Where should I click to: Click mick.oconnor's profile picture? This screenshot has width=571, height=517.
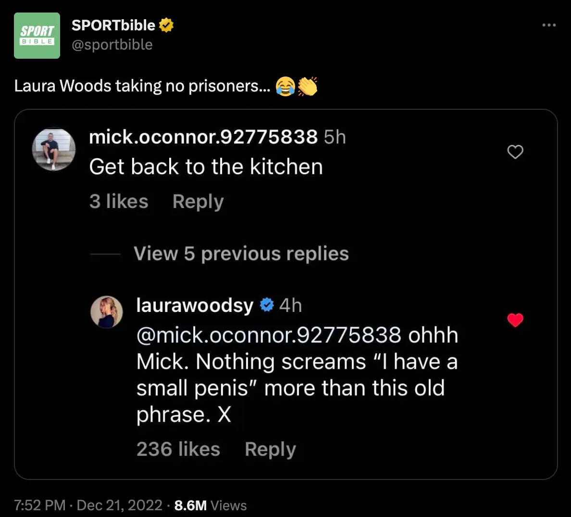coord(53,149)
